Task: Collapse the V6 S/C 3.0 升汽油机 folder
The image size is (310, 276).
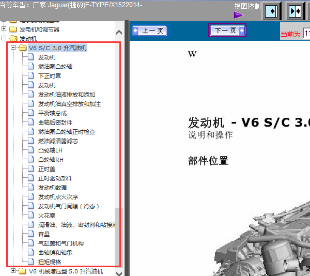Action: [x=13, y=47]
